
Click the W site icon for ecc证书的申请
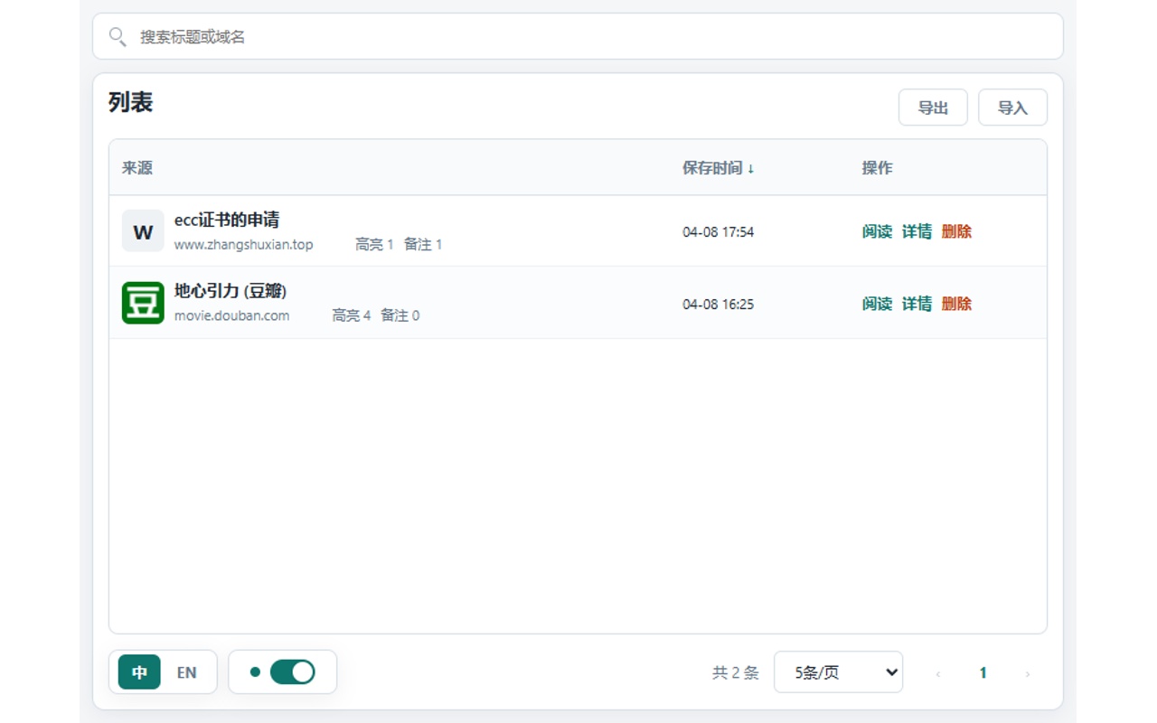coord(143,231)
